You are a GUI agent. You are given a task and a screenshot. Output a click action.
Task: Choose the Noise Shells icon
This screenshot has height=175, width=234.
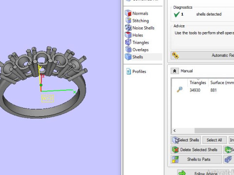click(x=128, y=28)
